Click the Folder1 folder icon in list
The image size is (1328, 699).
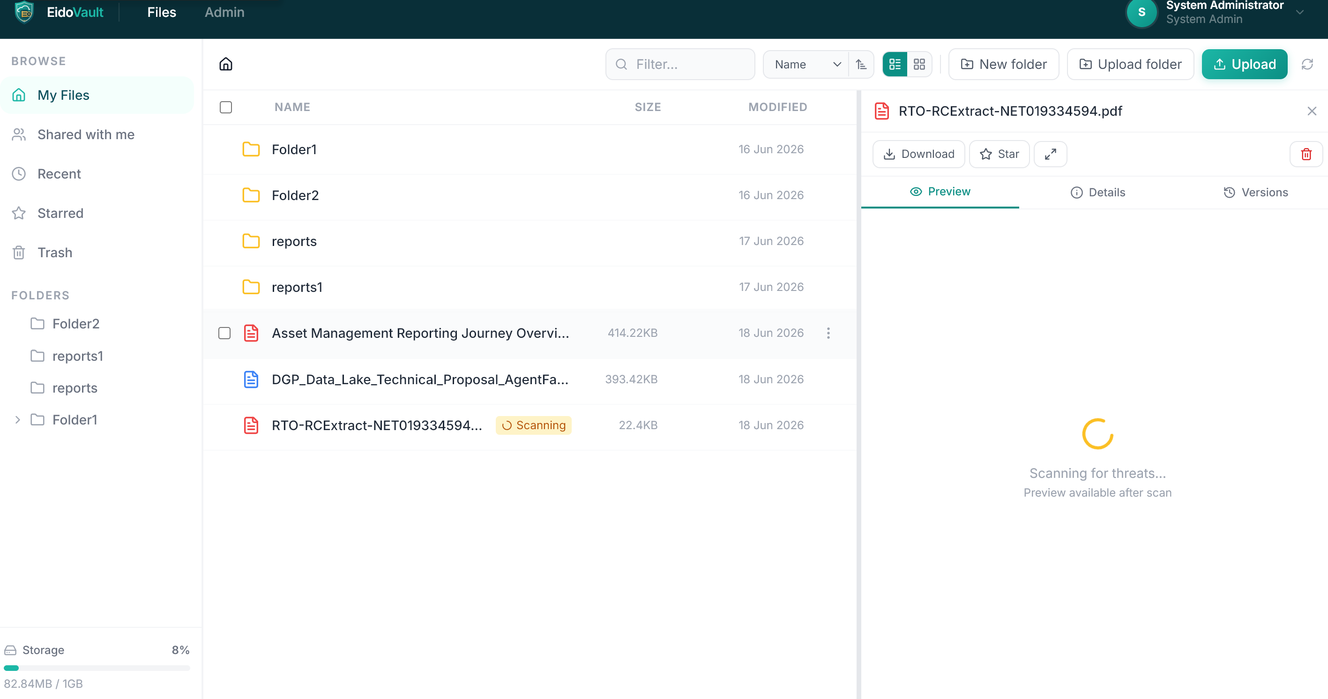point(251,149)
